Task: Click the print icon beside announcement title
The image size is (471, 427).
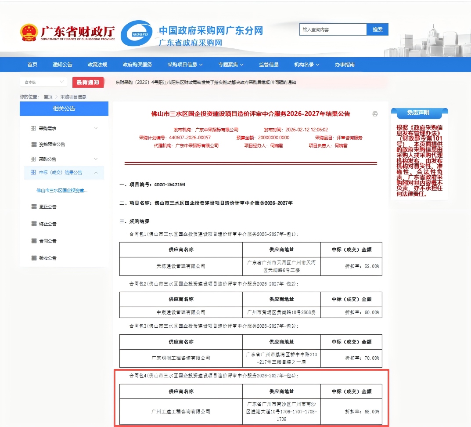Action: 375,114
